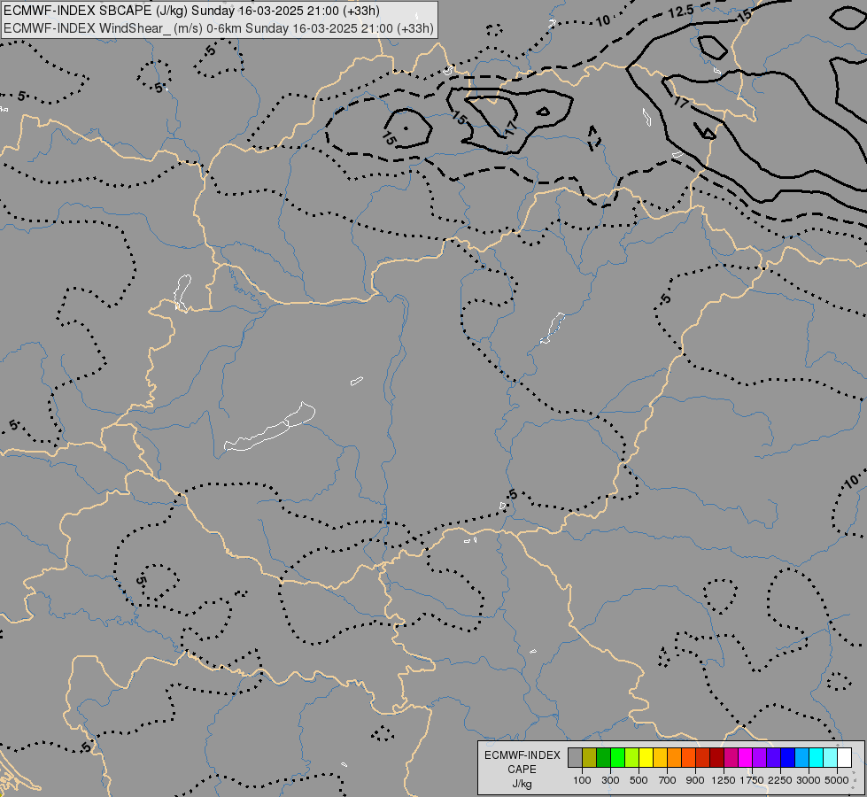
Task: Click the 700 legend value
Action: coord(668,780)
